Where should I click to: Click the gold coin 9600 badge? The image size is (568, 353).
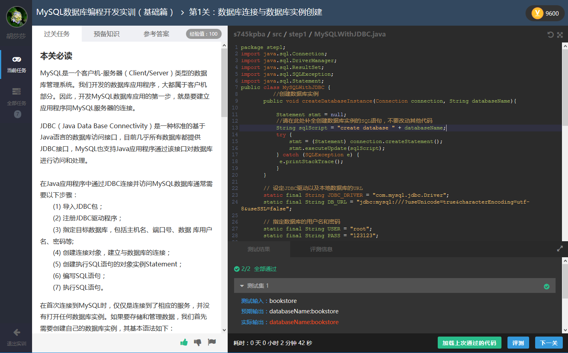click(x=545, y=13)
